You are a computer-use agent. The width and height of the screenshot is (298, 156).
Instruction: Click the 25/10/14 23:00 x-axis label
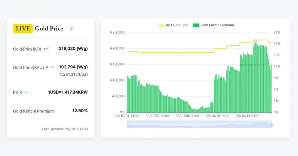[x=248, y=116]
